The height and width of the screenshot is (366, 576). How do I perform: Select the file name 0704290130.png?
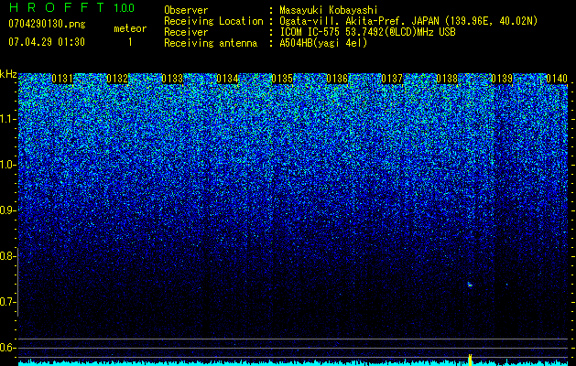[47, 24]
